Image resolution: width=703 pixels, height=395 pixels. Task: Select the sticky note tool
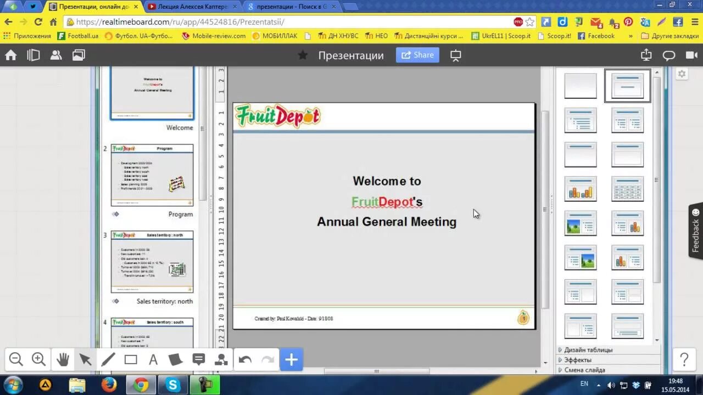tap(176, 360)
